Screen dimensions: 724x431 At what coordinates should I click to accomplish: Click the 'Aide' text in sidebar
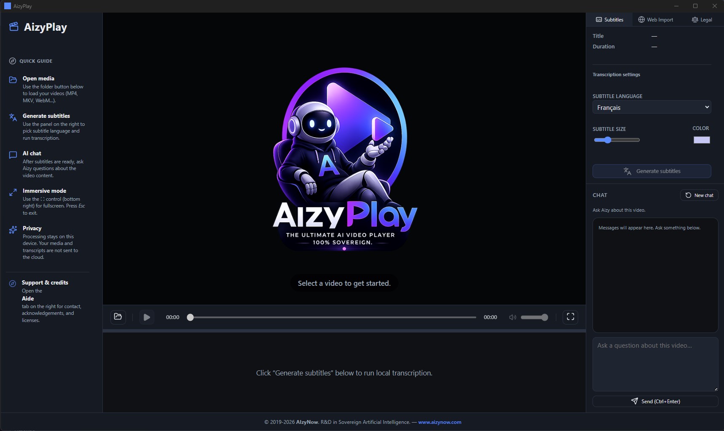pyautogui.click(x=28, y=298)
